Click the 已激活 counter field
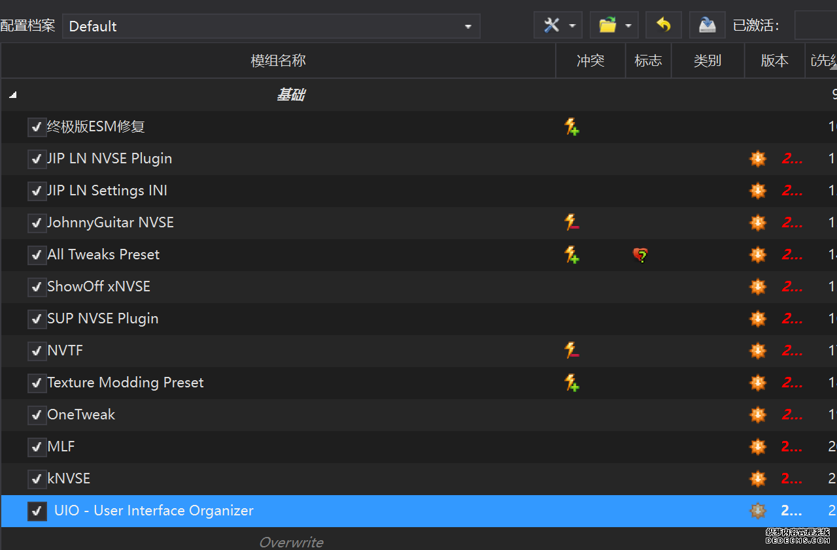Screen dimensions: 837x550 coord(815,25)
